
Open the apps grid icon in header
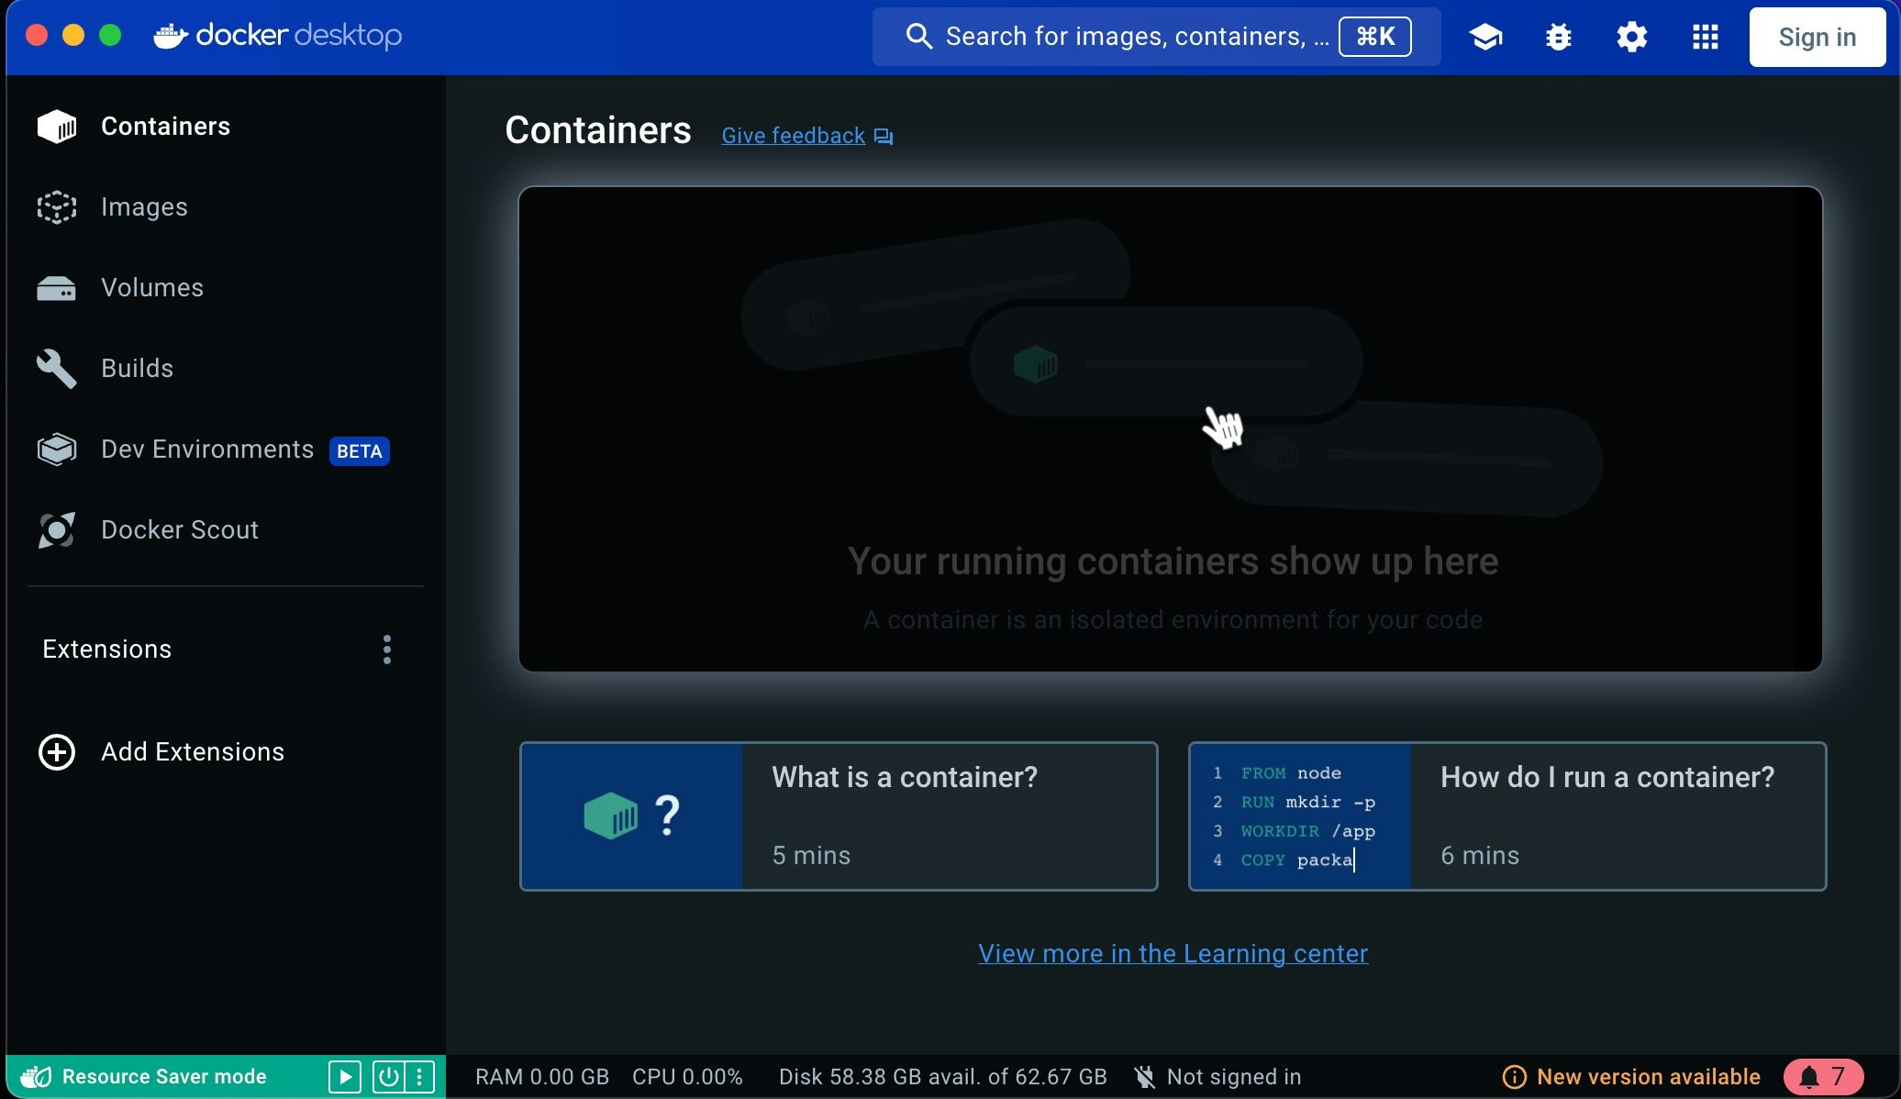pos(1705,37)
